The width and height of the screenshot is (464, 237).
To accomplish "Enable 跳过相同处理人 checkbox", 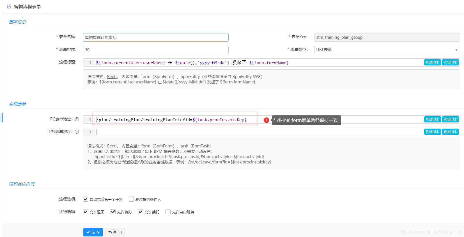I will pos(131,199).
